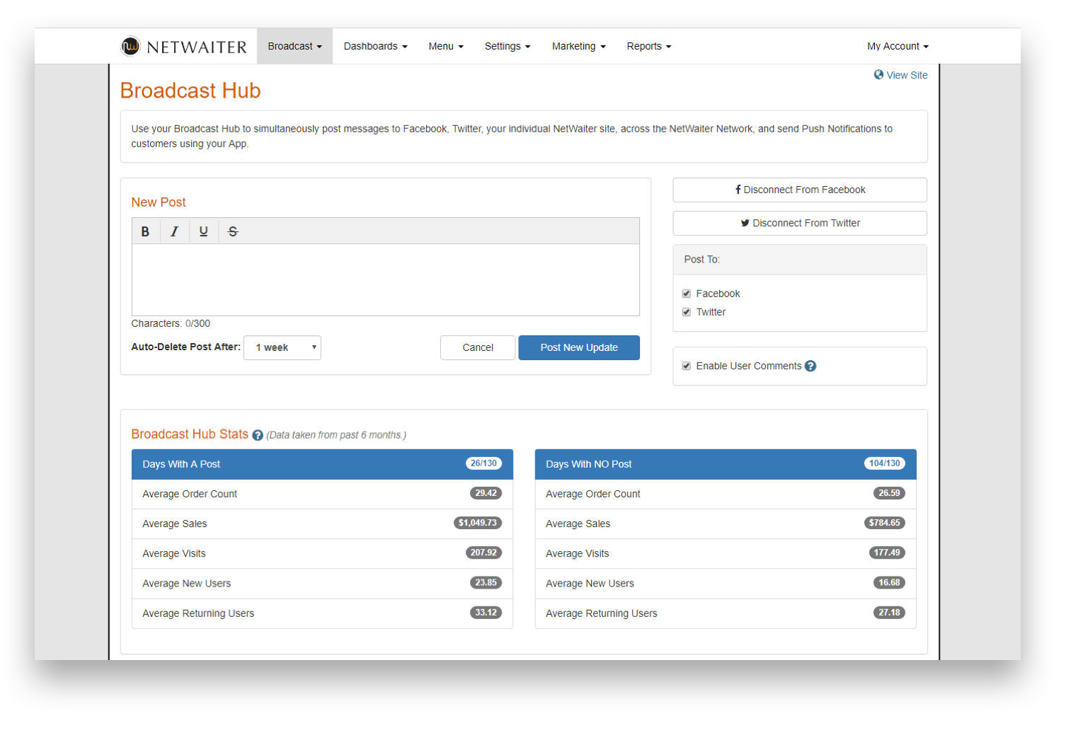Screen dimensions: 1066x740
Task: Click the 104/130 days badge
Action: coord(885,463)
